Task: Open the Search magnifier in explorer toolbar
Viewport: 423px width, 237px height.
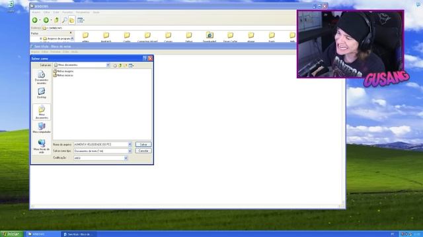Action: [x=65, y=20]
